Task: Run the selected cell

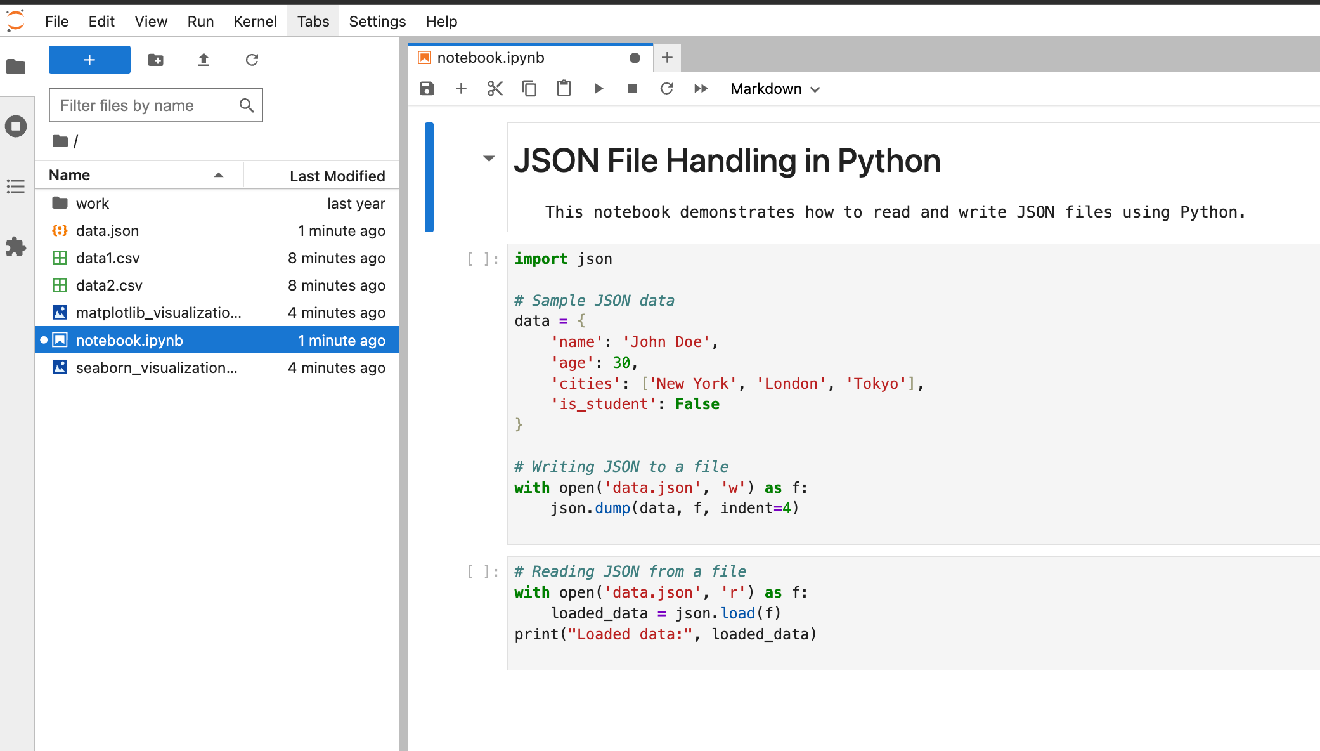Action: click(x=599, y=89)
